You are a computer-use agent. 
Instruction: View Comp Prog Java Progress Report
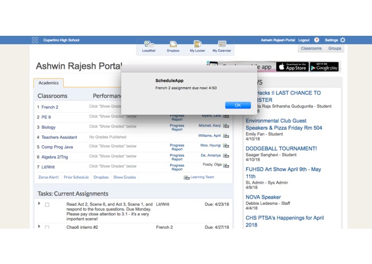click(x=177, y=147)
